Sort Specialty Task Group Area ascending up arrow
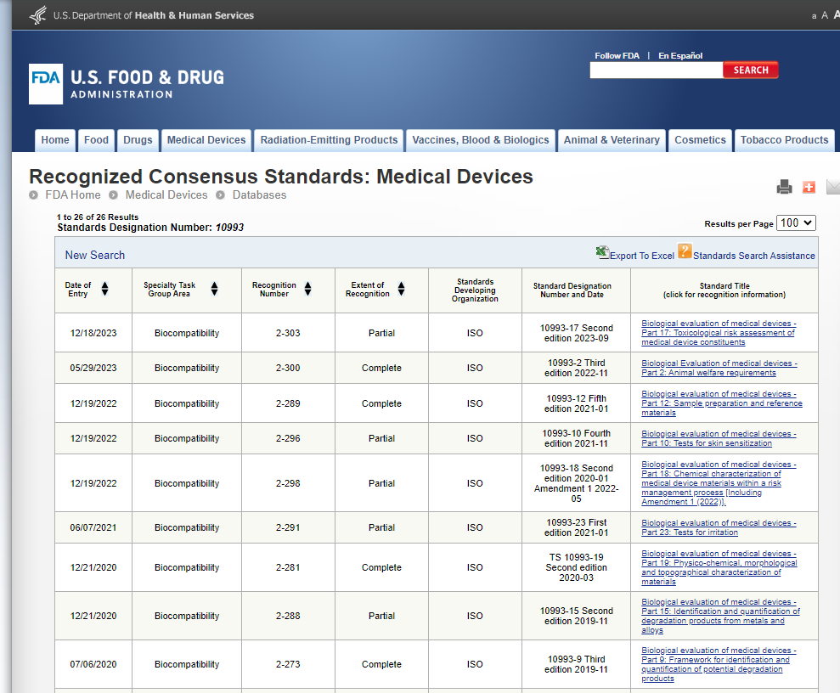Image resolution: width=840 pixels, height=693 pixels. tap(214, 285)
